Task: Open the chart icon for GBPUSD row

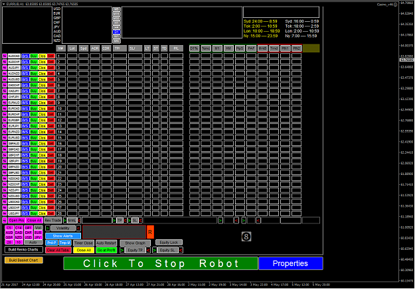Action: pyautogui.click(x=5, y=172)
